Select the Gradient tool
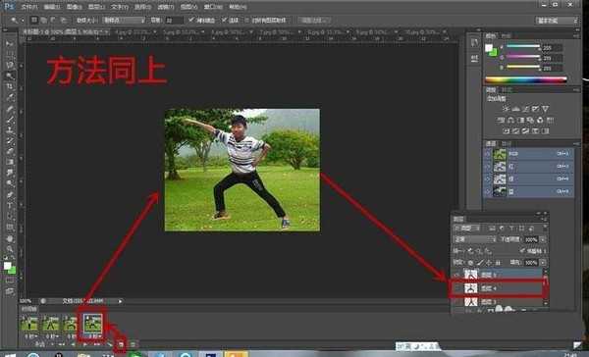The image size is (589, 357). [x=9, y=162]
